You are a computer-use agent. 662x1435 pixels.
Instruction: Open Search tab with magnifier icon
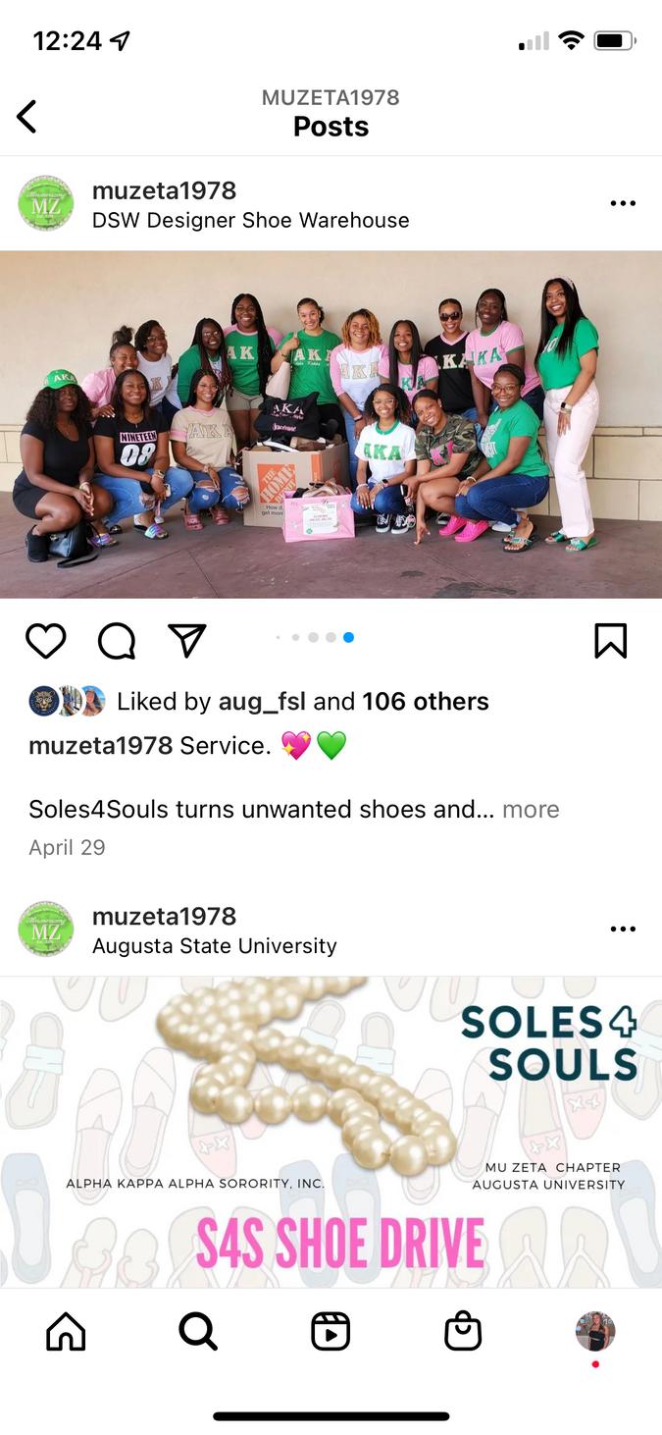[x=197, y=1332]
